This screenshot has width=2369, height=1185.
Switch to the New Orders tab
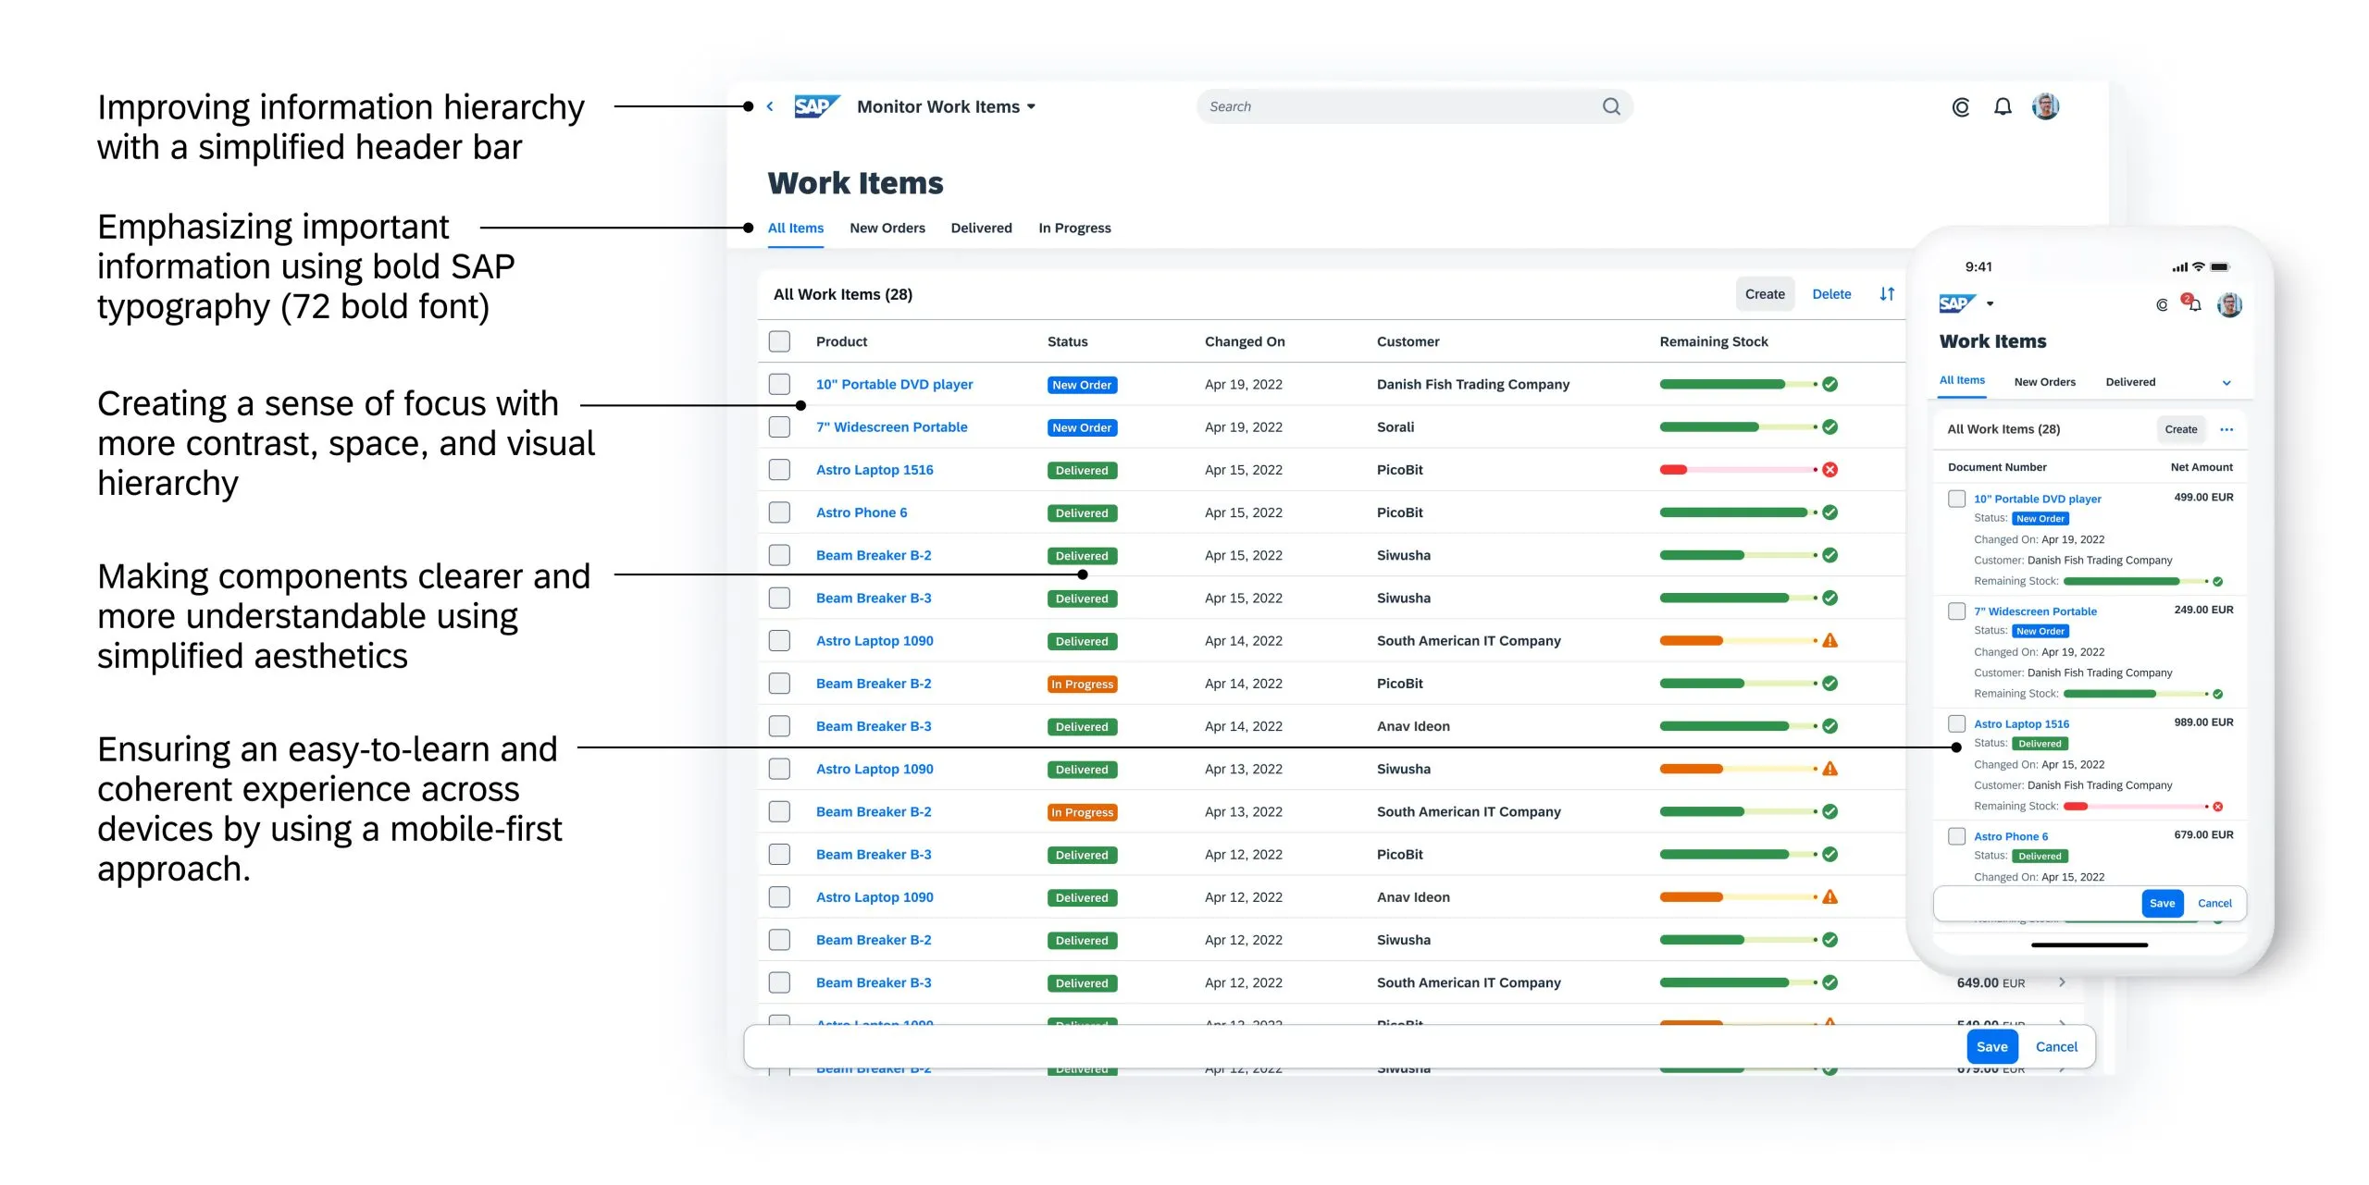pos(887,228)
